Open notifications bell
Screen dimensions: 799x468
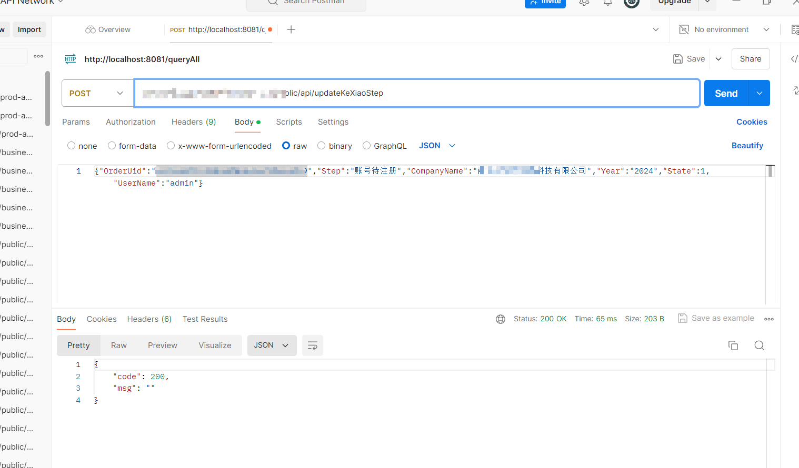[608, 3]
